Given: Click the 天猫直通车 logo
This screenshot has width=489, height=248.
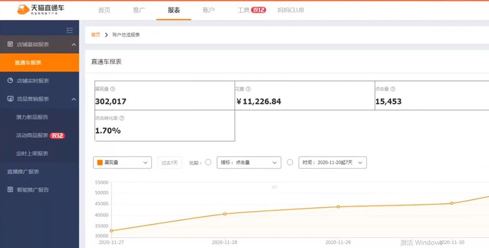Looking at the screenshot, I should click(x=40, y=10).
